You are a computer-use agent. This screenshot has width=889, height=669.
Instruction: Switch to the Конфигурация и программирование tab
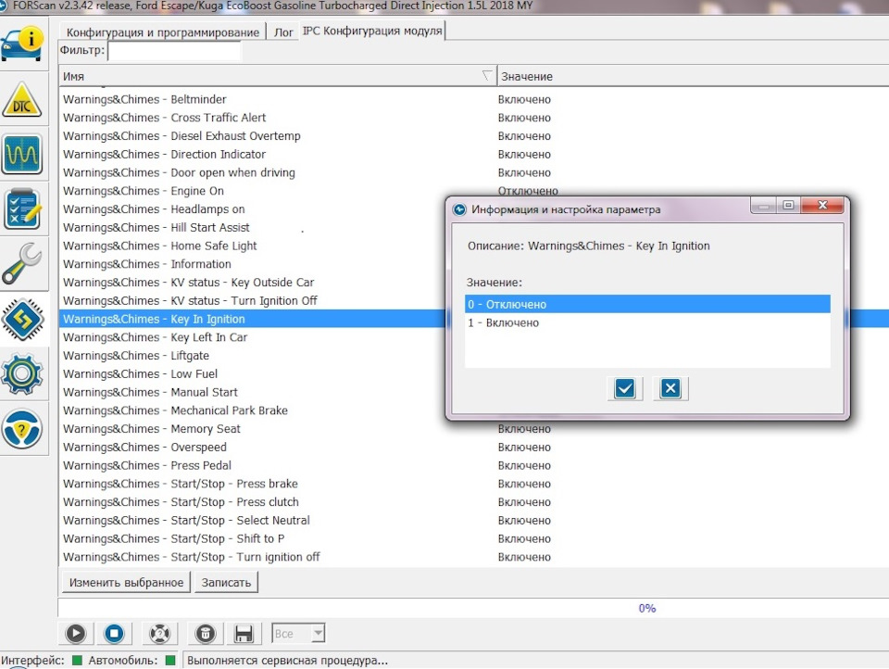163,32
